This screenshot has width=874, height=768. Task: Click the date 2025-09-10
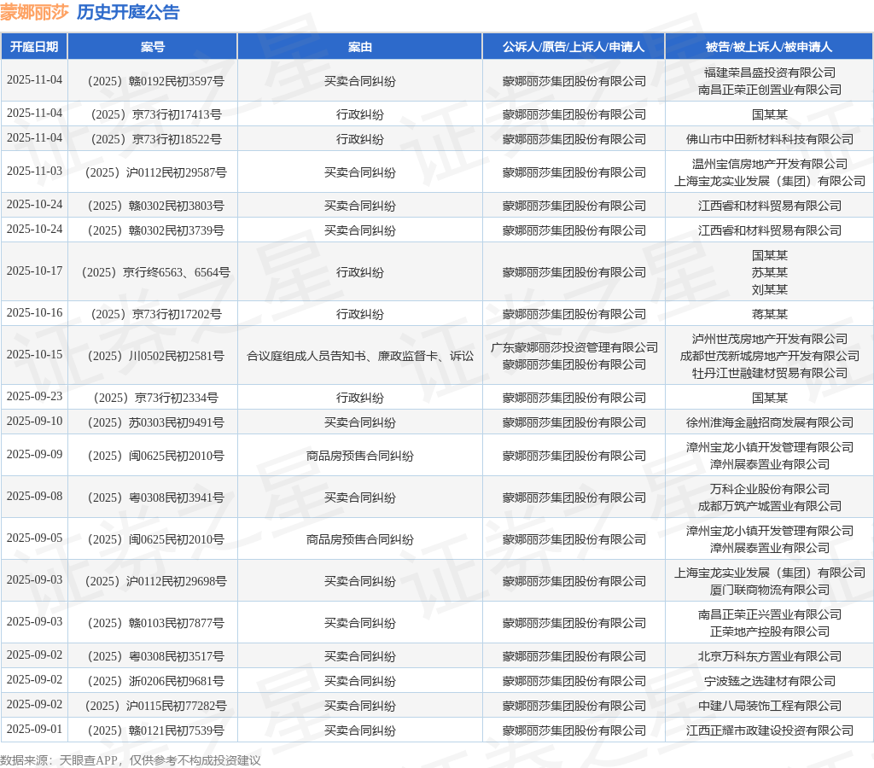(x=34, y=422)
